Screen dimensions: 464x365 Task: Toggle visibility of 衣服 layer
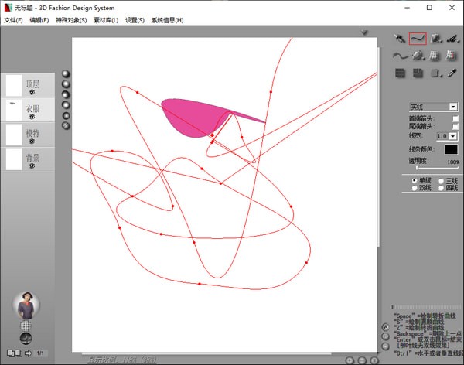coord(32,118)
